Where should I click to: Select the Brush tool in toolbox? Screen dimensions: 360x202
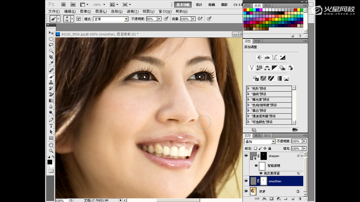pyautogui.click(x=51, y=76)
